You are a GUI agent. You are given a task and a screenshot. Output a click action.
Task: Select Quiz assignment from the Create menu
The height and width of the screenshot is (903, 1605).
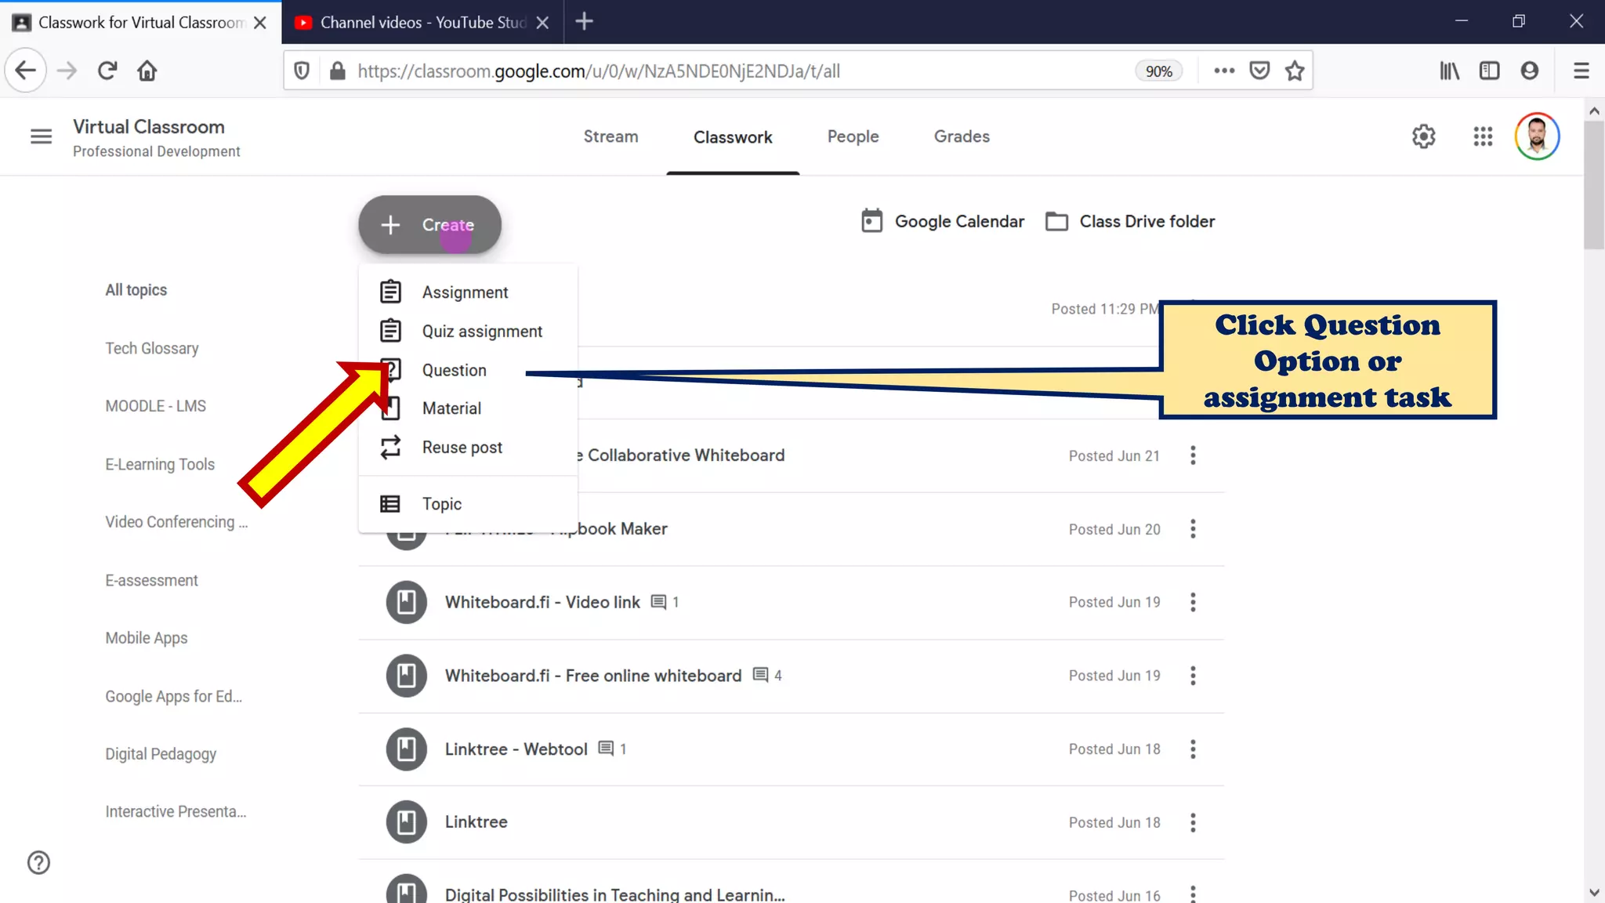[x=467, y=332]
